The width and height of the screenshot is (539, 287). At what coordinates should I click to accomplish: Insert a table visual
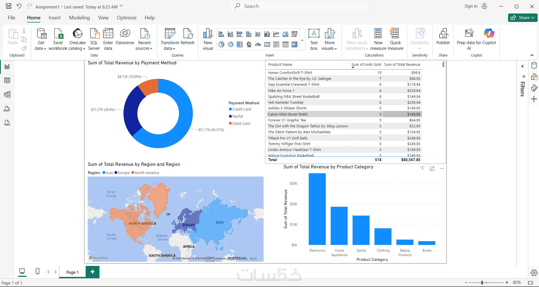pyautogui.click(x=286, y=44)
